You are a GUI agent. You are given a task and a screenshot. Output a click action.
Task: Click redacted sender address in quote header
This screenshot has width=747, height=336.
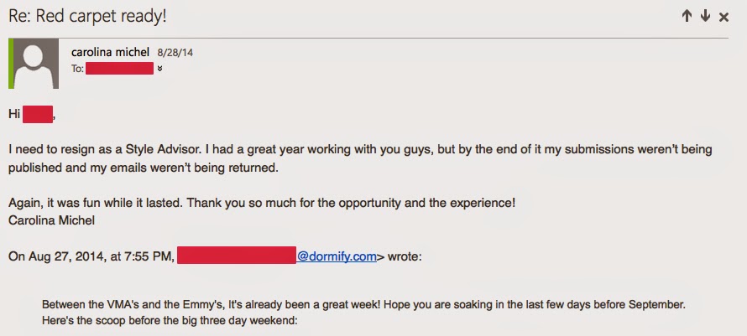237,256
